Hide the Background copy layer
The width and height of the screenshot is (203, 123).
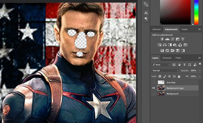pos(153,88)
